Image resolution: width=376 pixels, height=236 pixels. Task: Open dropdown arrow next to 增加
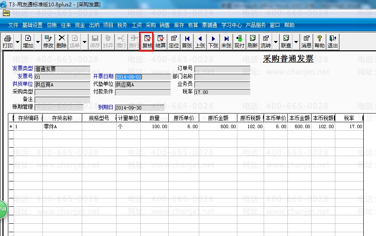click(38, 42)
